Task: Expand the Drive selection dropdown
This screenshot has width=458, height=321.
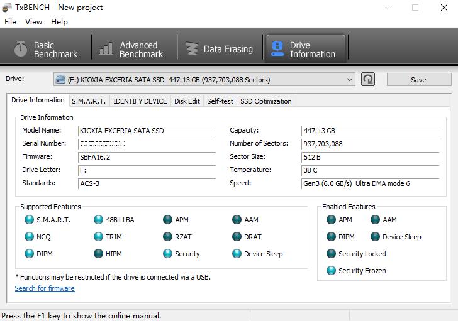Action: point(350,80)
